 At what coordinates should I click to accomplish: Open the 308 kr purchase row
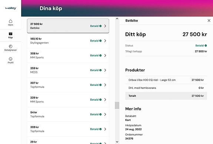(x=68, y=56)
